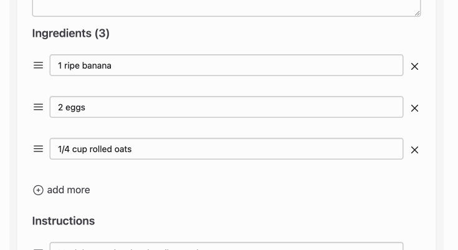Place cursor on the word oats

pos(123,149)
